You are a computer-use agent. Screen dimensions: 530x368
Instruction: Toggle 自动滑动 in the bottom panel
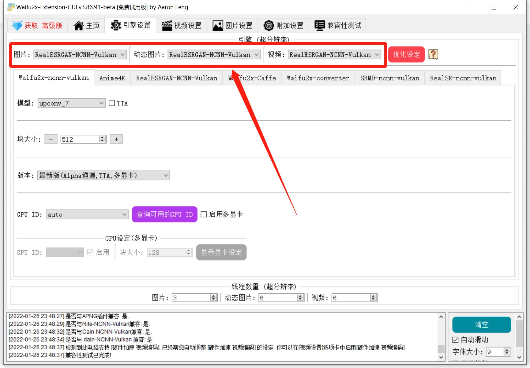(x=456, y=340)
